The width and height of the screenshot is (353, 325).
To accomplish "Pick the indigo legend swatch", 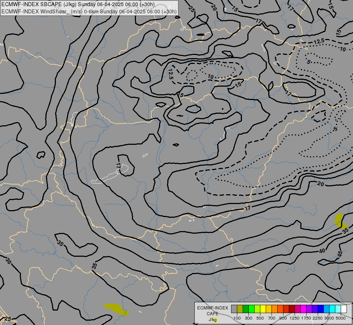I will click(315, 309).
